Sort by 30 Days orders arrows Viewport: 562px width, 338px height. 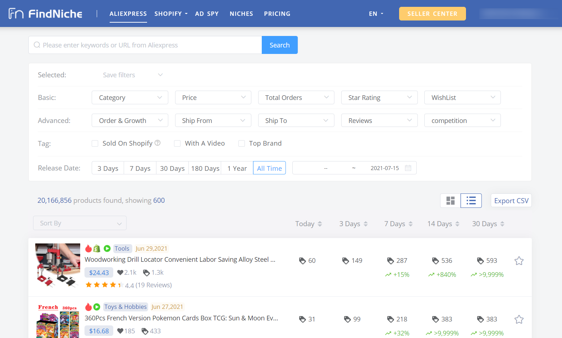pos(502,224)
